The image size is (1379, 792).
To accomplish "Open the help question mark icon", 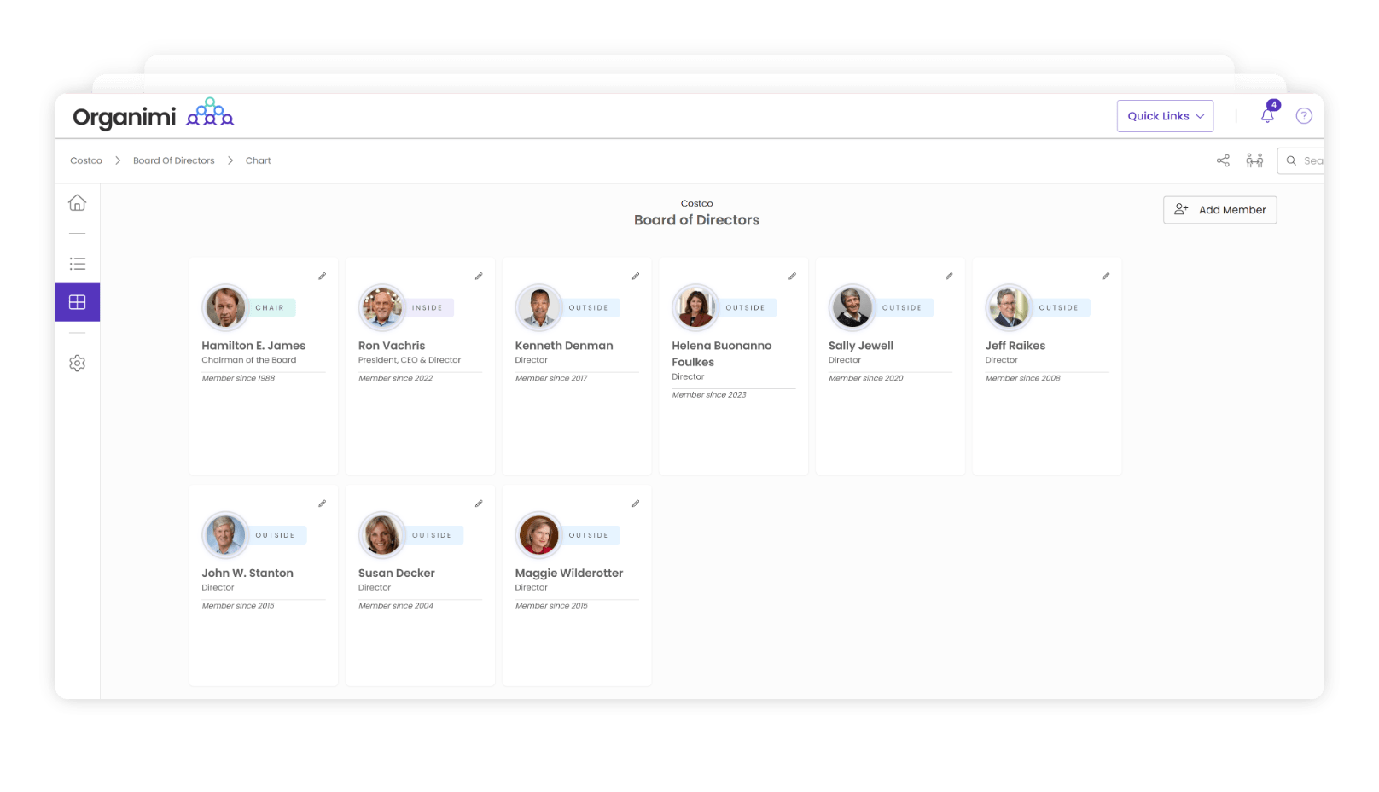I will 1303,116.
